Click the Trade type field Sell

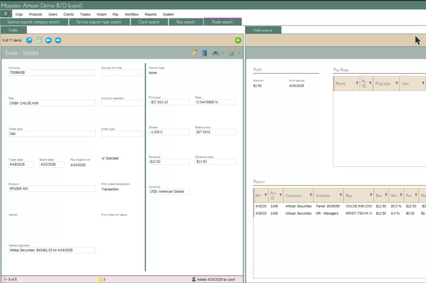click(52, 134)
